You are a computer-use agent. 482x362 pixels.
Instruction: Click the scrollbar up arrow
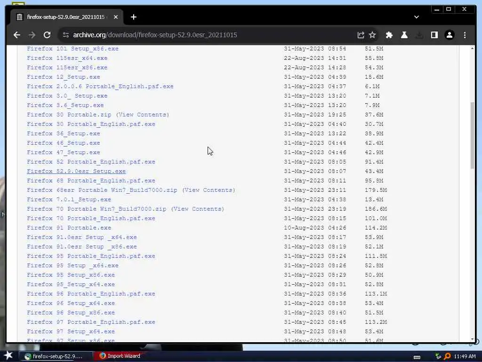point(472,49)
